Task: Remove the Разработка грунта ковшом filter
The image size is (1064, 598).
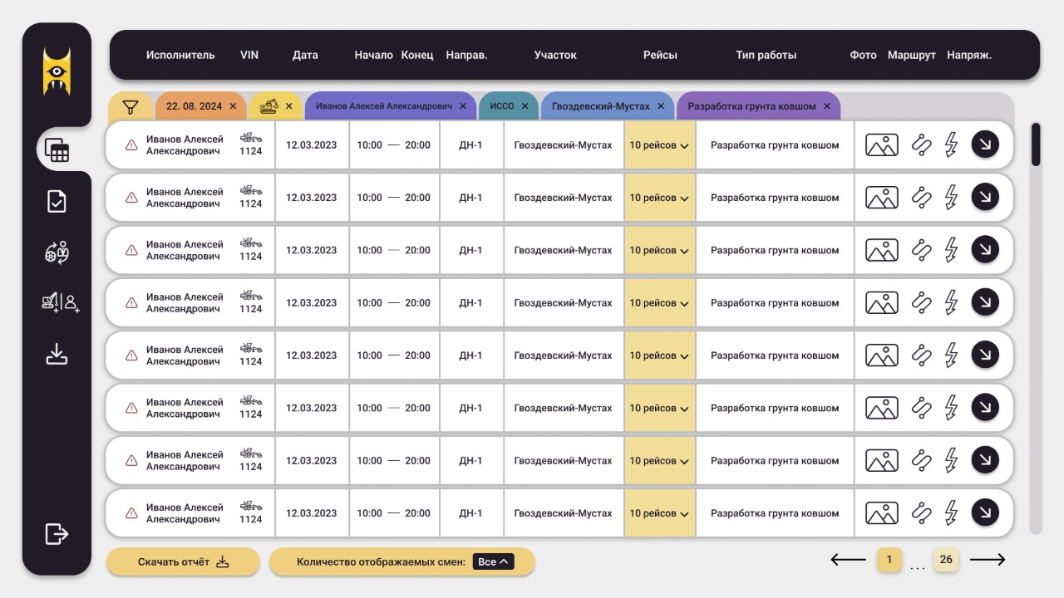Action: (x=827, y=106)
